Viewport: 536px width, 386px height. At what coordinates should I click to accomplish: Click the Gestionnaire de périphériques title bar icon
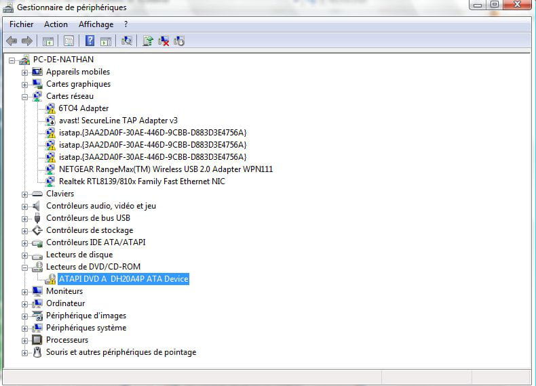(8, 7)
